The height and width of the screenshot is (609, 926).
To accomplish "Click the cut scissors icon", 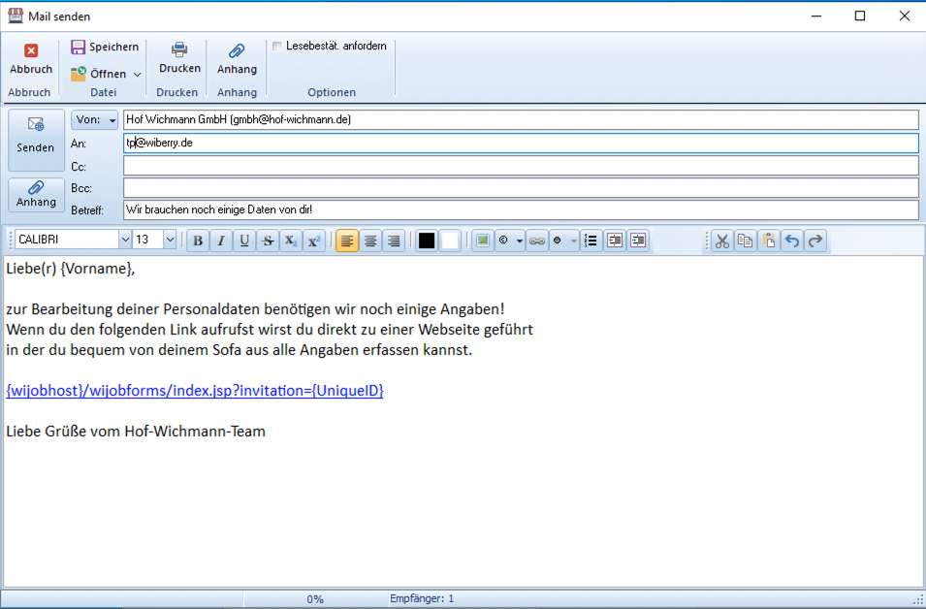I will coord(721,241).
